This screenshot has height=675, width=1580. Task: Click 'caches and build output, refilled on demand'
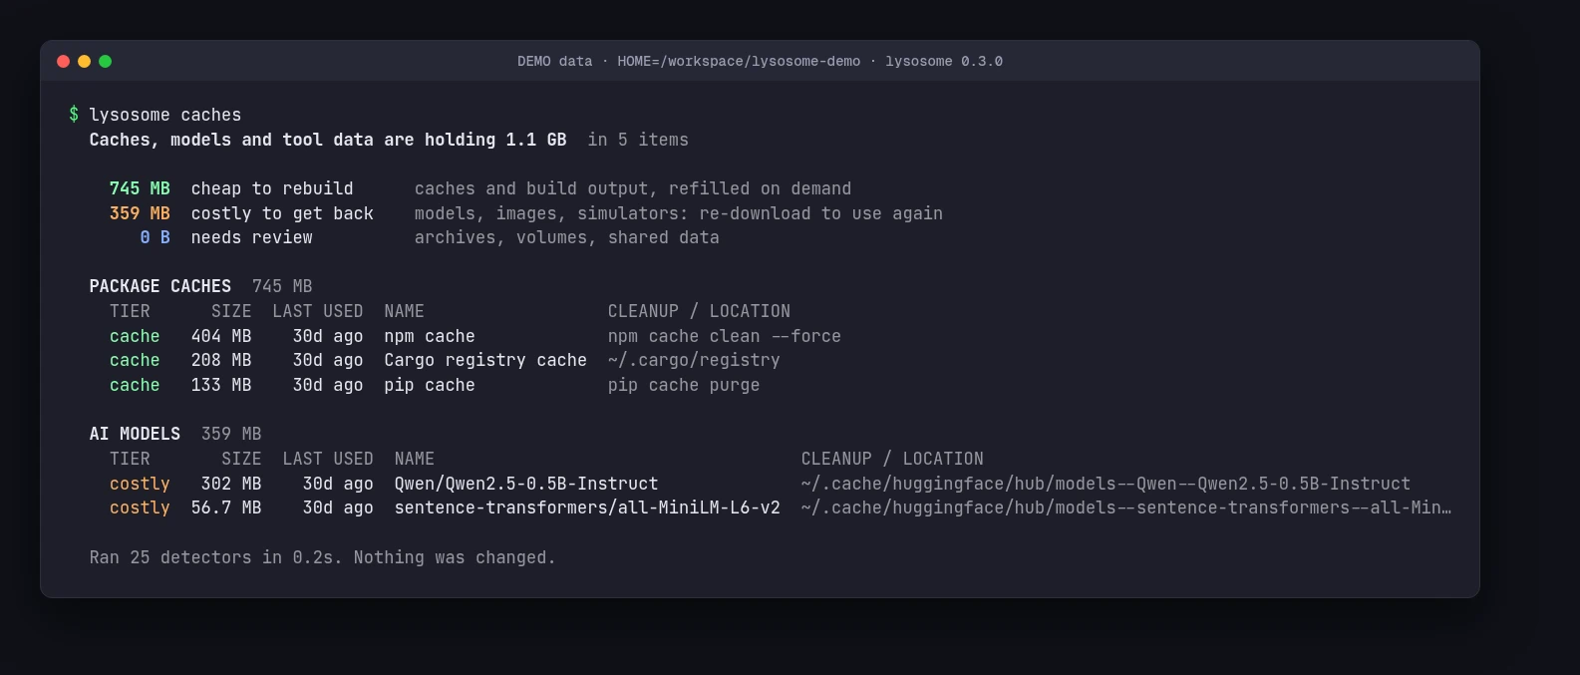tap(633, 188)
